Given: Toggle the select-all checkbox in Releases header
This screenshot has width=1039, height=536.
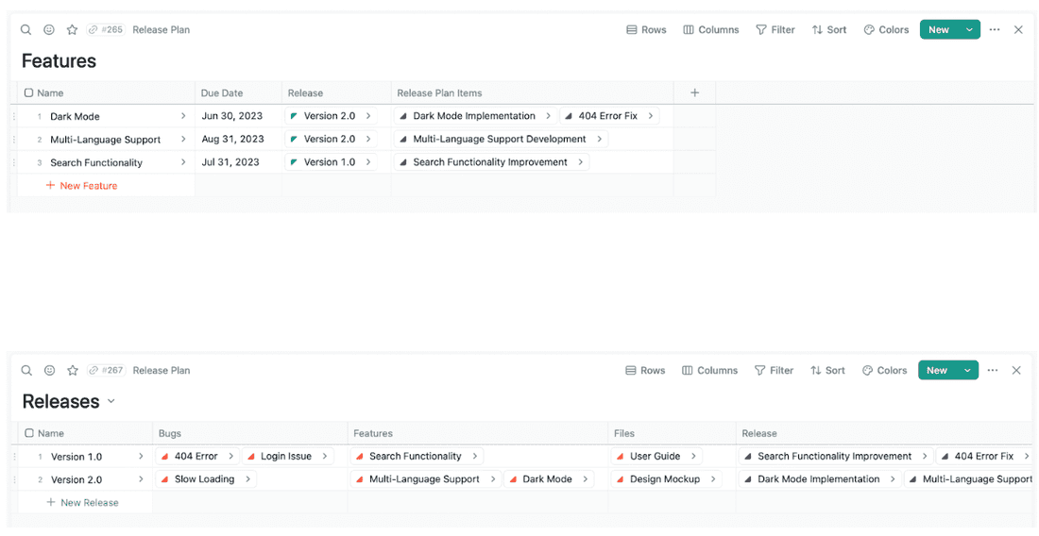Looking at the screenshot, I should [29, 433].
